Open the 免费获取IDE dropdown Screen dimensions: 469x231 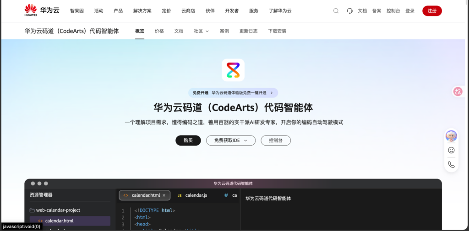(x=231, y=141)
